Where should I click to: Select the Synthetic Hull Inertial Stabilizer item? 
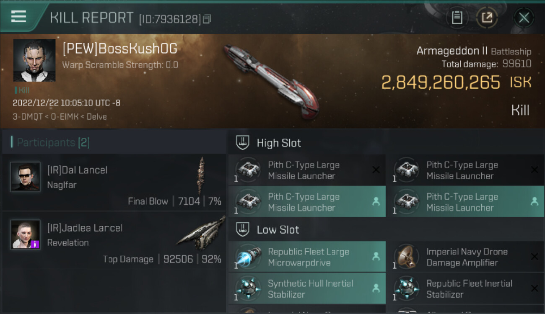coord(307,288)
